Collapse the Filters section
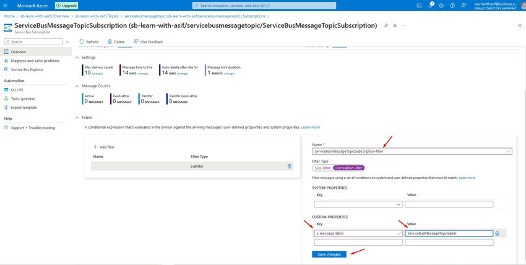The image size is (526, 265). click(x=77, y=117)
